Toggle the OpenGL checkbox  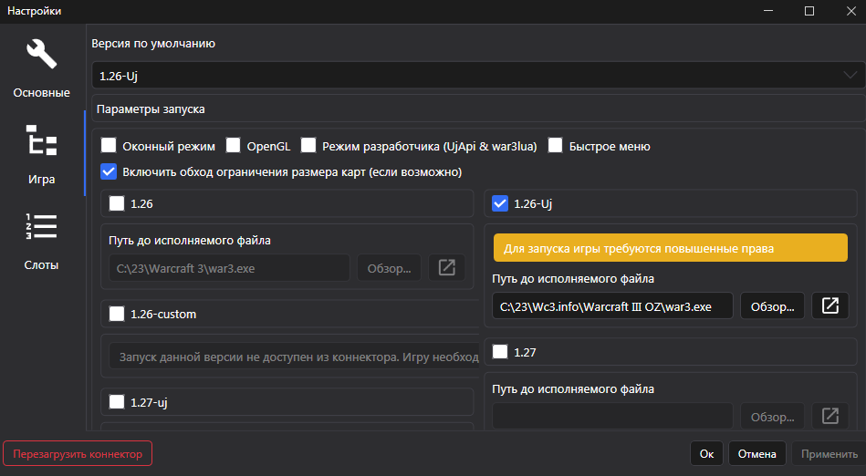tap(234, 146)
